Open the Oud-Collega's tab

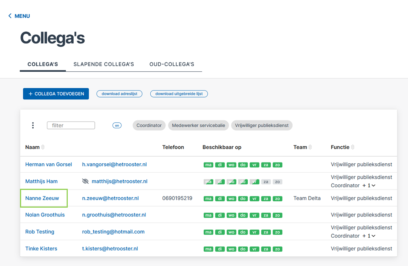click(172, 64)
